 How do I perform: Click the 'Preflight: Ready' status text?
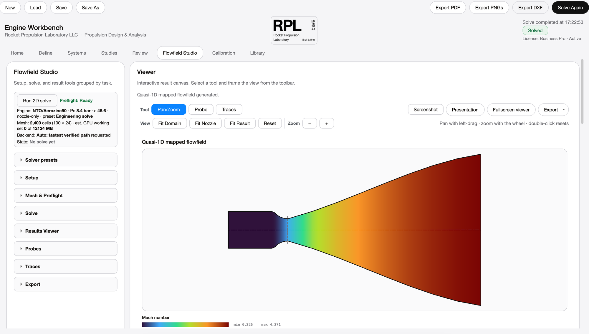click(76, 101)
